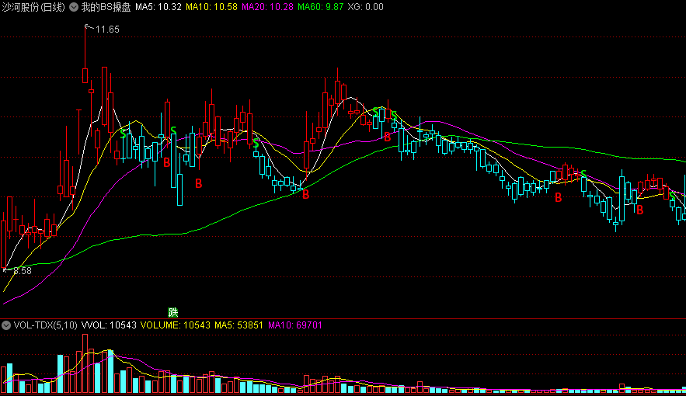Image resolution: width=686 pixels, height=396 pixels.
Task: Click the 我的BS操盘 indicator name
Action: tap(106, 7)
